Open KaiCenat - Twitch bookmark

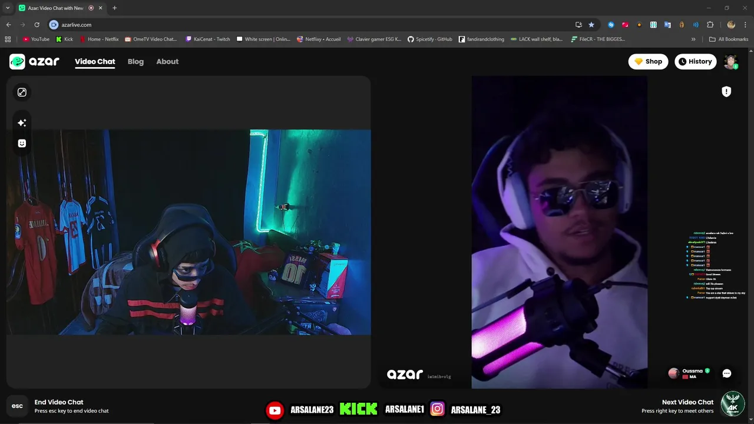tap(208, 39)
